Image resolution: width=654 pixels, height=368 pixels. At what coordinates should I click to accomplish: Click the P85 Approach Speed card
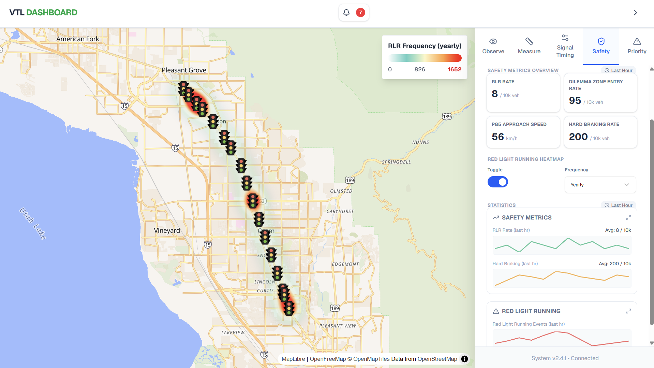point(523,132)
